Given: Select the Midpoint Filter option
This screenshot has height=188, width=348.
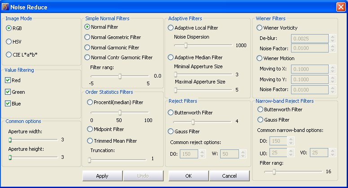Looking at the screenshot, I should 90,129.
